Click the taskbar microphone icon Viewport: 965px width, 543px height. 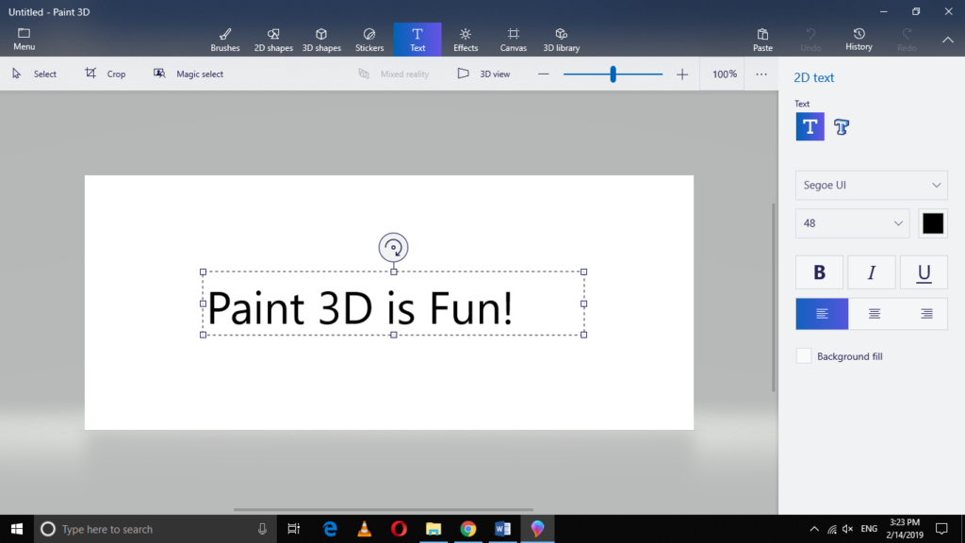(x=262, y=529)
